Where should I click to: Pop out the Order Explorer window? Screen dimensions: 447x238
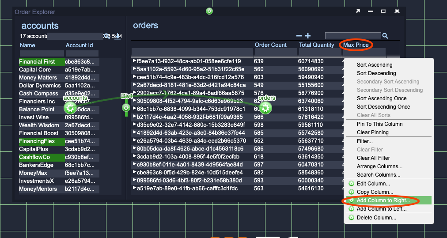pyautogui.click(x=358, y=11)
